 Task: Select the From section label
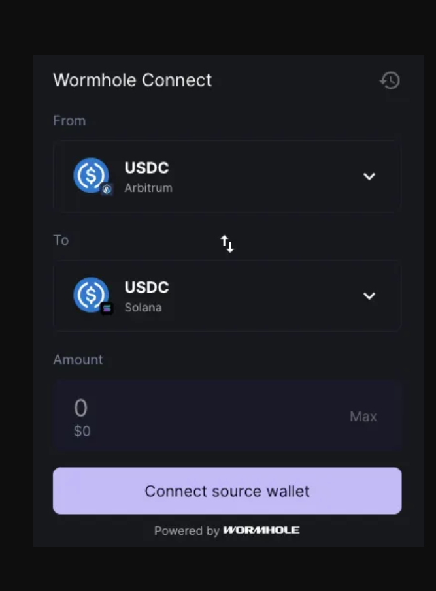click(69, 120)
